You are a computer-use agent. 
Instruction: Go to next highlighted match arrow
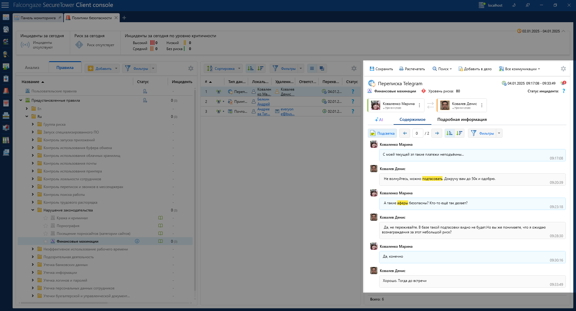437,133
